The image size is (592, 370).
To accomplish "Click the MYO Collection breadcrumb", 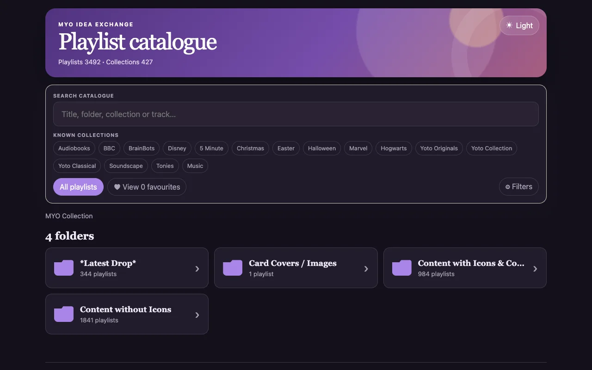I will pos(69,216).
